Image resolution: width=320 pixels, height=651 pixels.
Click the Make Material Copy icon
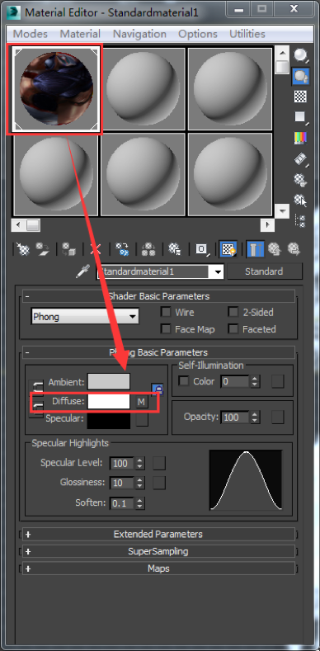tap(122, 249)
